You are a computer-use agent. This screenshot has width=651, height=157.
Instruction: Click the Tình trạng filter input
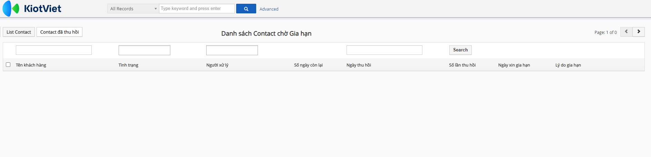tap(144, 50)
